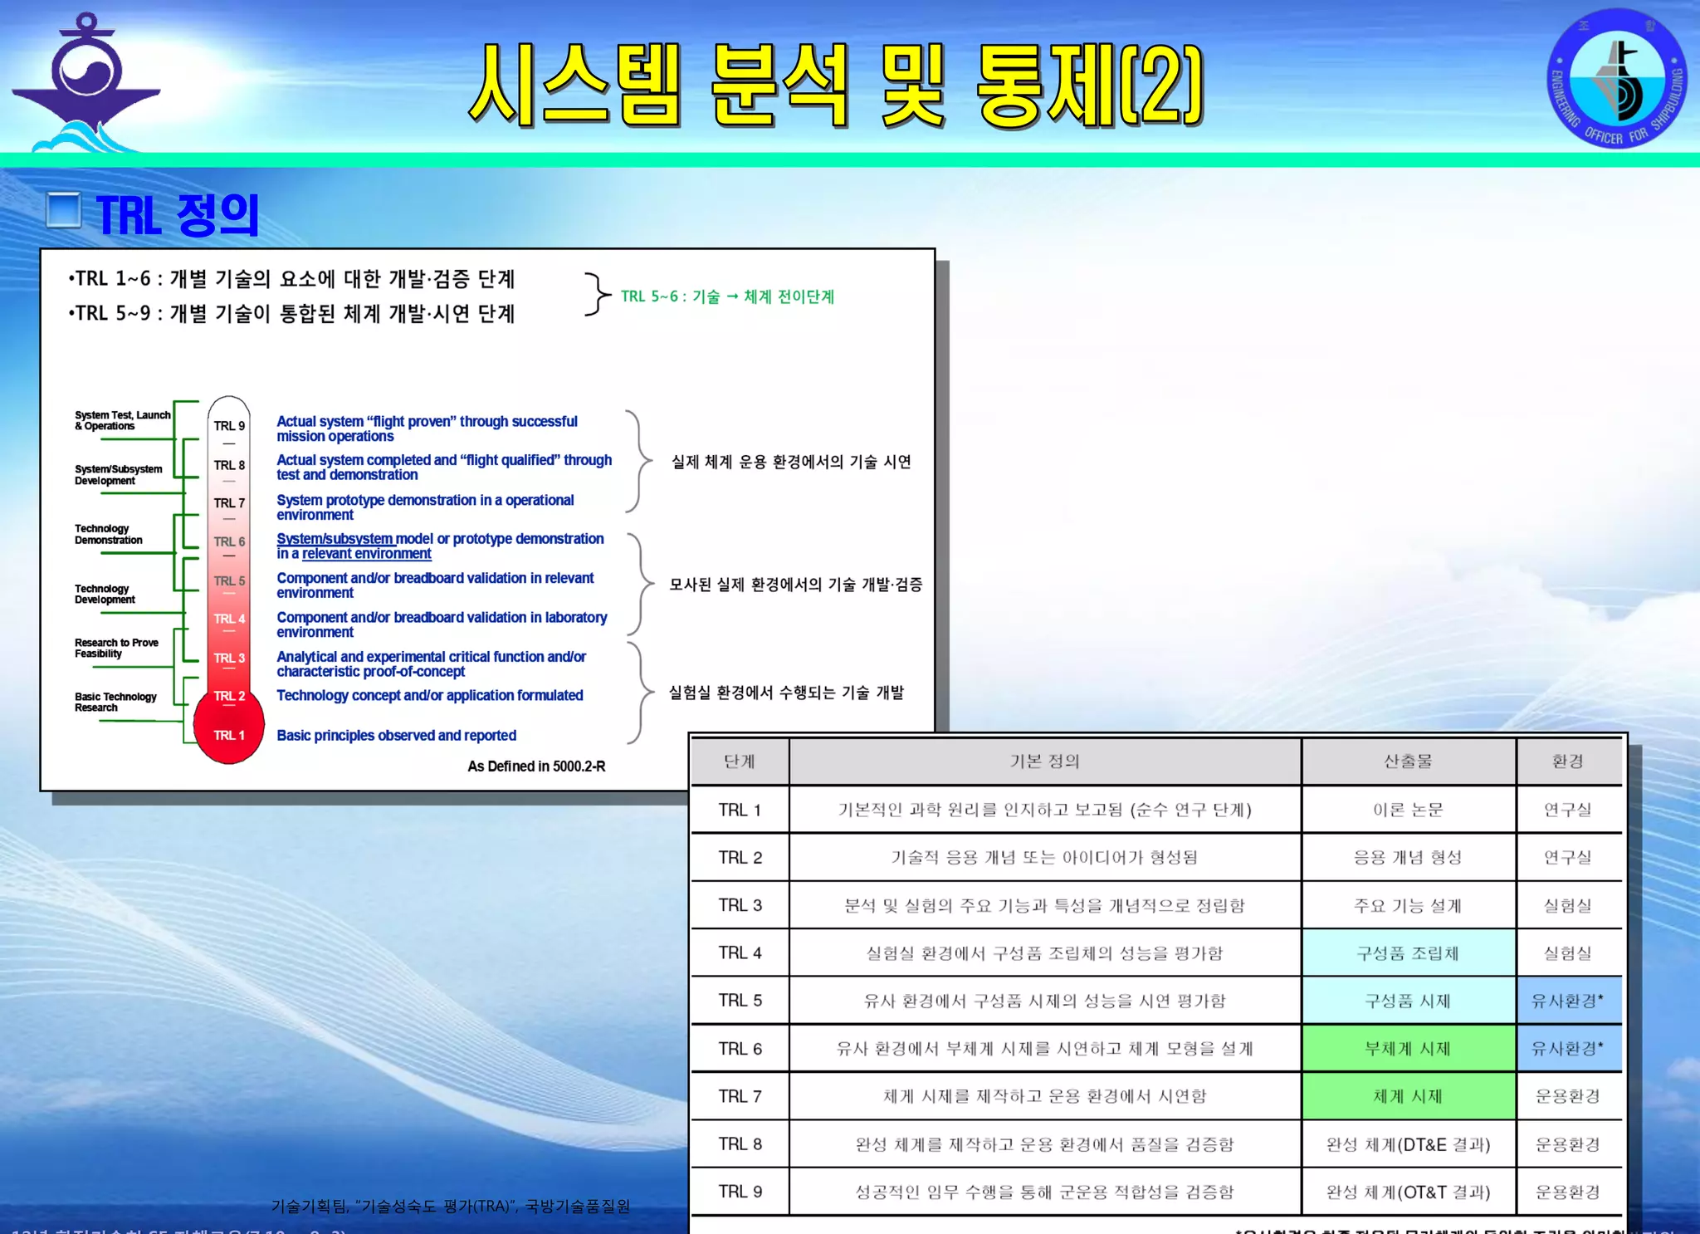The image size is (1700, 1234).
Task: Click the 산출물 table column header
Action: click(x=1409, y=761)
